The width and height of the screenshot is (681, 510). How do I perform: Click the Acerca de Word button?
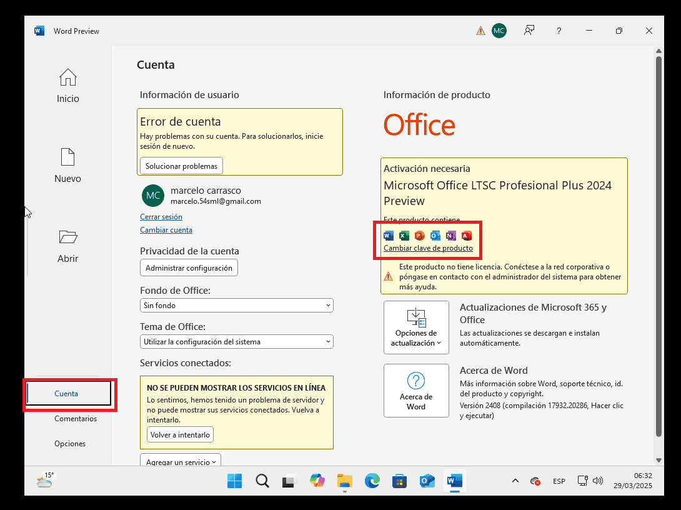click(x=416, y=391)
